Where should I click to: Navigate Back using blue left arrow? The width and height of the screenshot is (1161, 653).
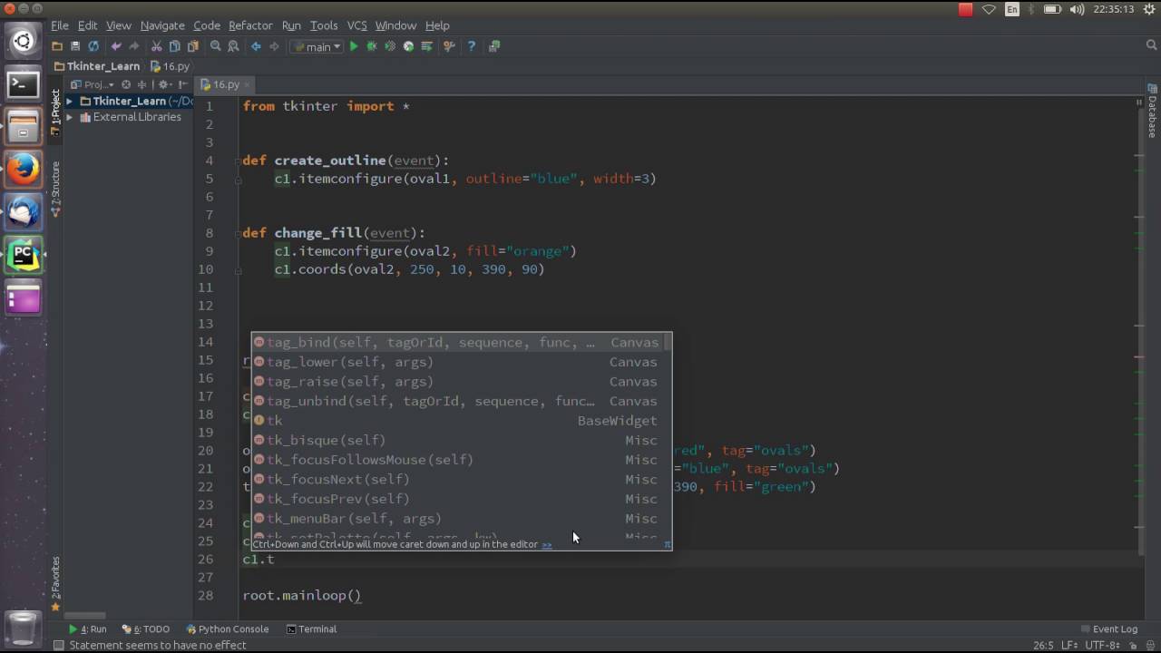256,46
